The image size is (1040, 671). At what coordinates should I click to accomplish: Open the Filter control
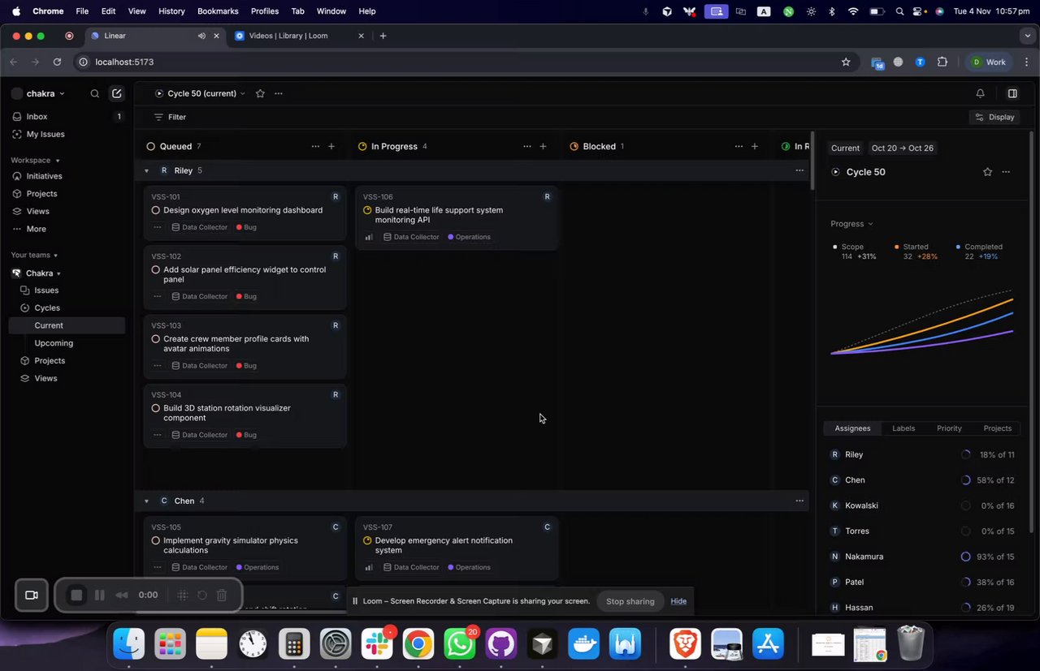tap(171, 117)
